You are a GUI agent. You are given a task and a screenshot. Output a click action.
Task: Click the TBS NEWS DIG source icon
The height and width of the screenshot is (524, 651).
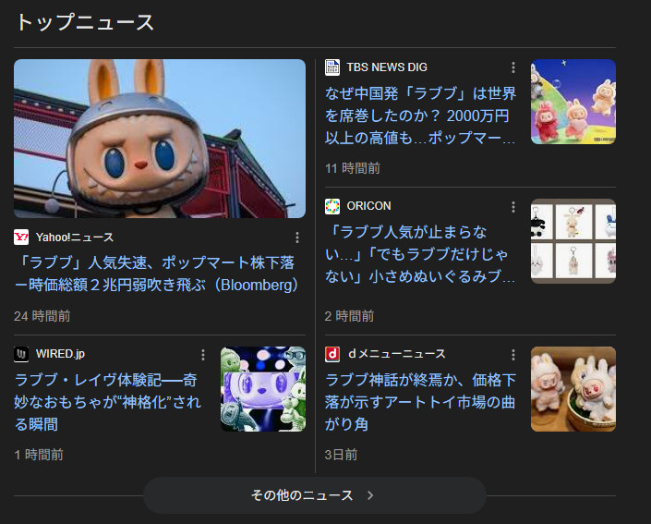click(x=332, y=67)
